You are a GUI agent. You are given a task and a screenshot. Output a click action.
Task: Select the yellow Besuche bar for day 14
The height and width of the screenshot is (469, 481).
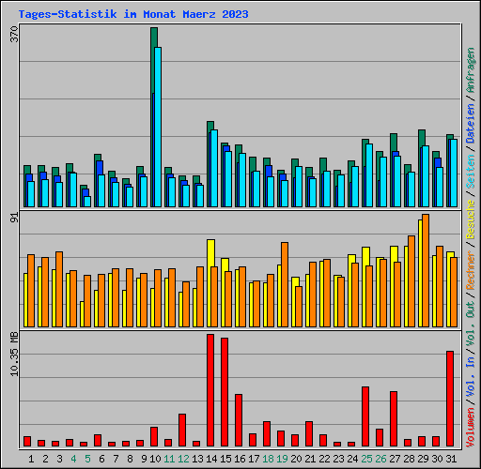[209, 283]
